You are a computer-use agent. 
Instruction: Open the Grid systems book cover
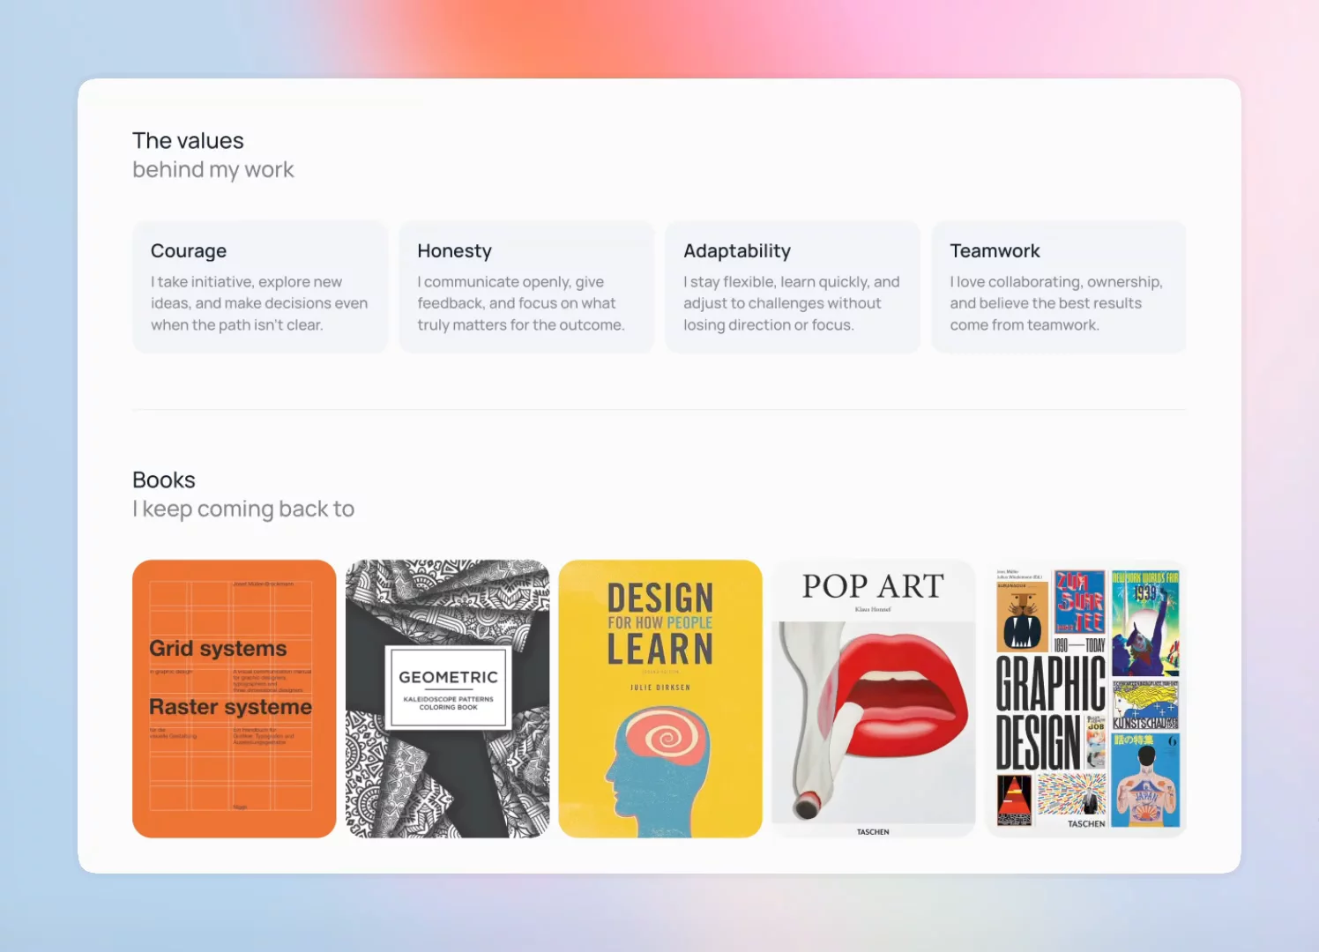235,699
